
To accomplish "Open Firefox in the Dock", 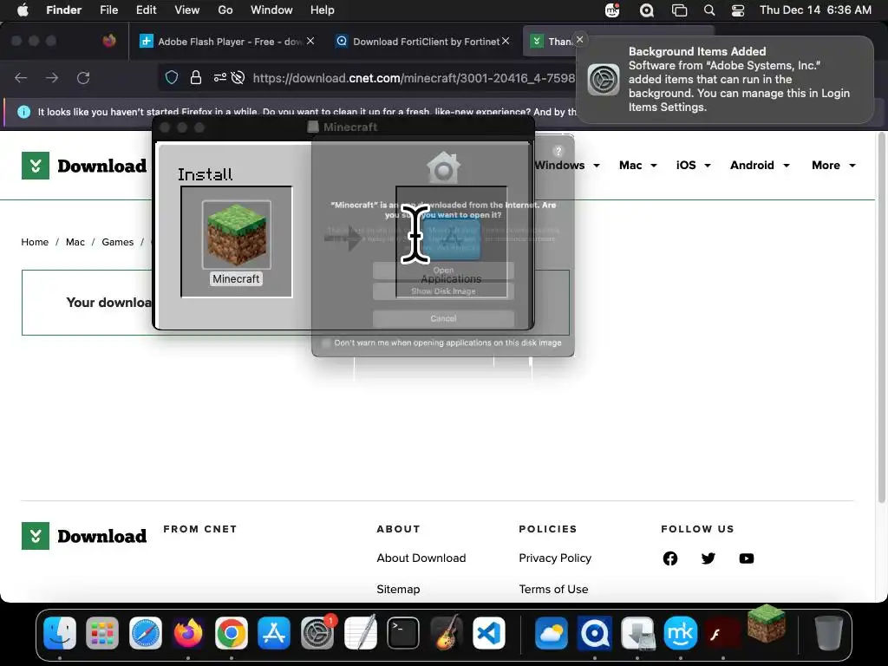I will pyautogui.click(x=188, y=632).
